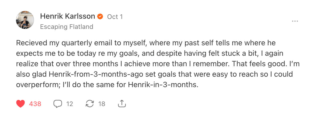The image size is (314, 117).
Task: Open the Escaping Flatland publication link
Action: pos(66,27)
